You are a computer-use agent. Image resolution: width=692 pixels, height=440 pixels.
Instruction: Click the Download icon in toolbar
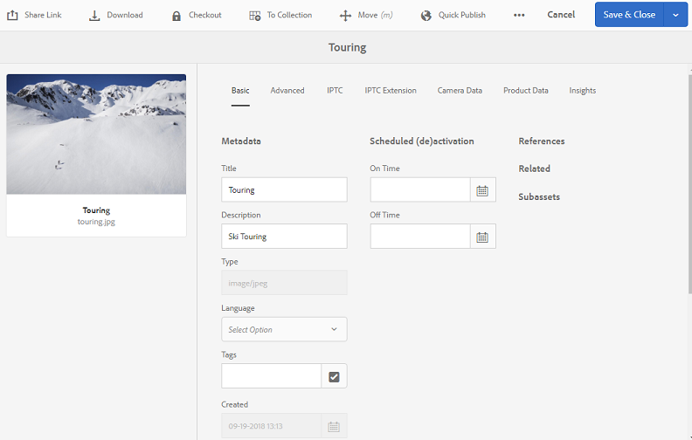tap(94, 16)
